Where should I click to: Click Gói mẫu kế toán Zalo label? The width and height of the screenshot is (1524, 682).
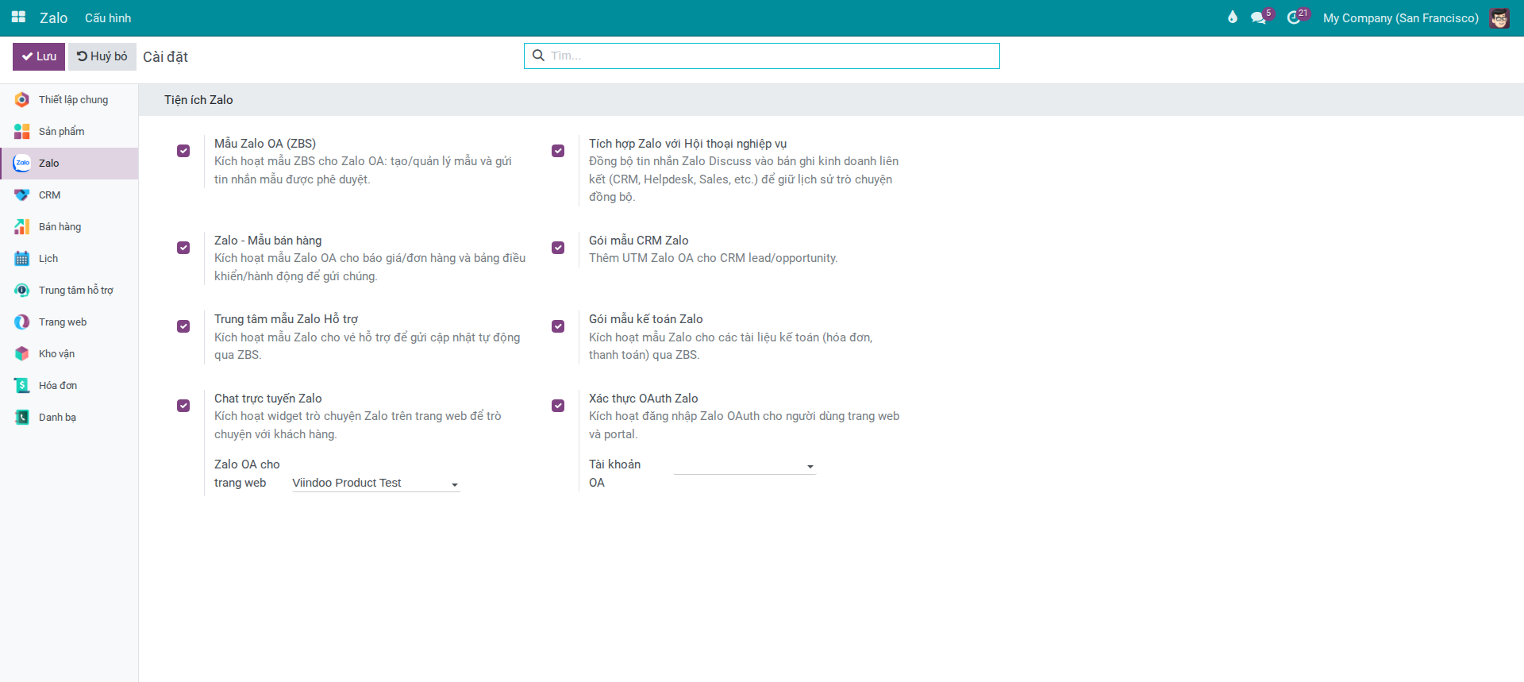646,319
